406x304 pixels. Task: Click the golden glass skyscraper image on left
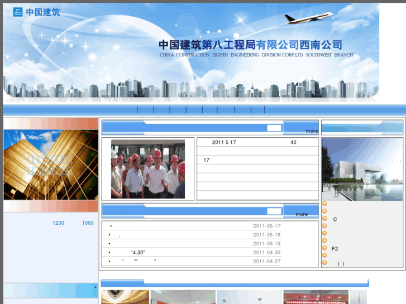click(x=51, y=165)
